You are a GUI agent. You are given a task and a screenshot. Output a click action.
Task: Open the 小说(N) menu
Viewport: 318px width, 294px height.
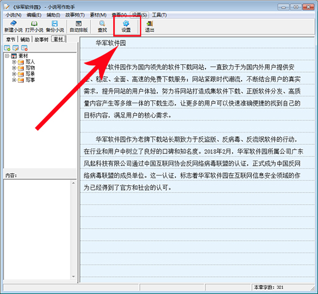coord(13,15)
